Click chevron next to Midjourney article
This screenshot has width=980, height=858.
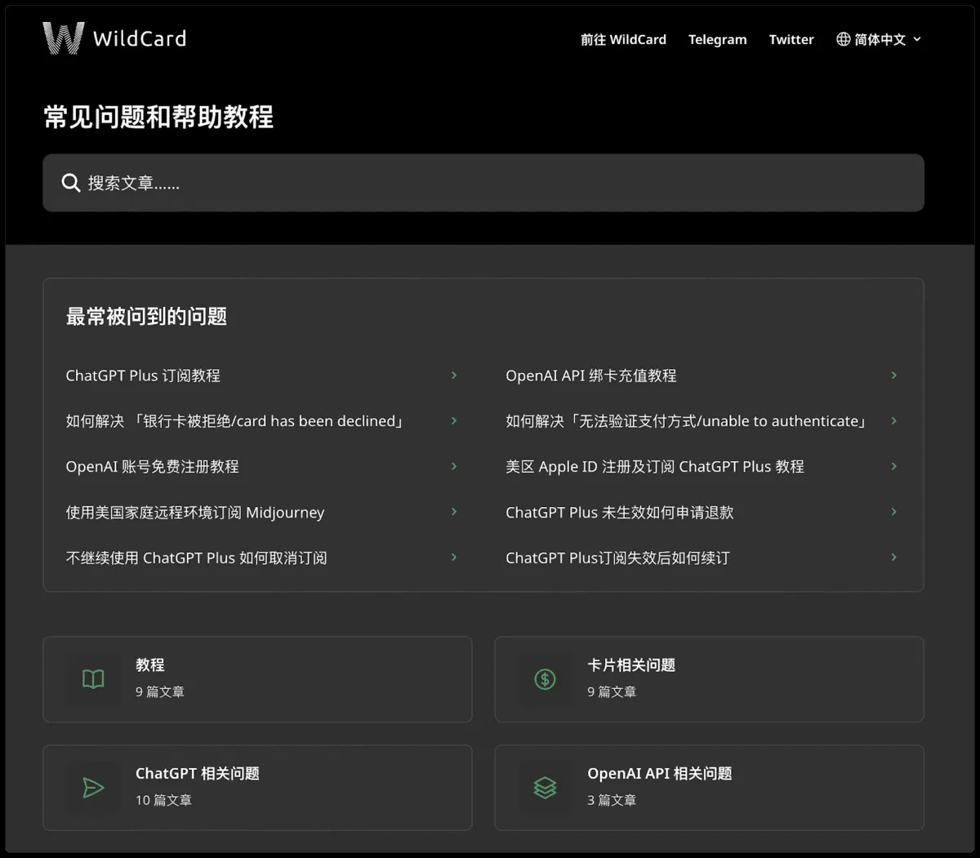(454, 512)
